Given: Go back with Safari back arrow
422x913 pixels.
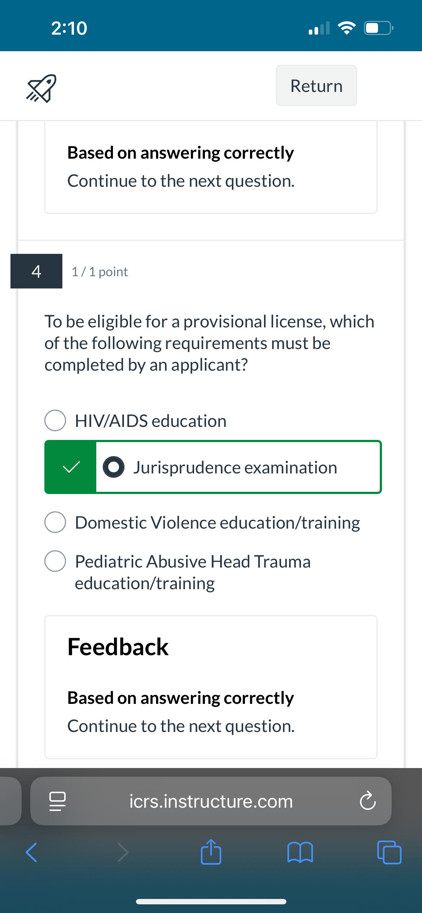Looking at the screenshot, I should pos(31,852).
